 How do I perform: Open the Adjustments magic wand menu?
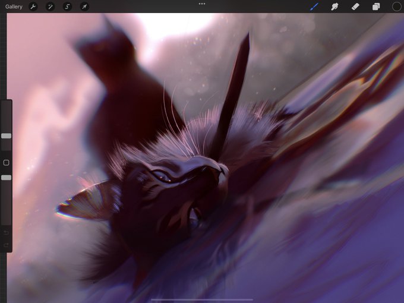point(50,7)
